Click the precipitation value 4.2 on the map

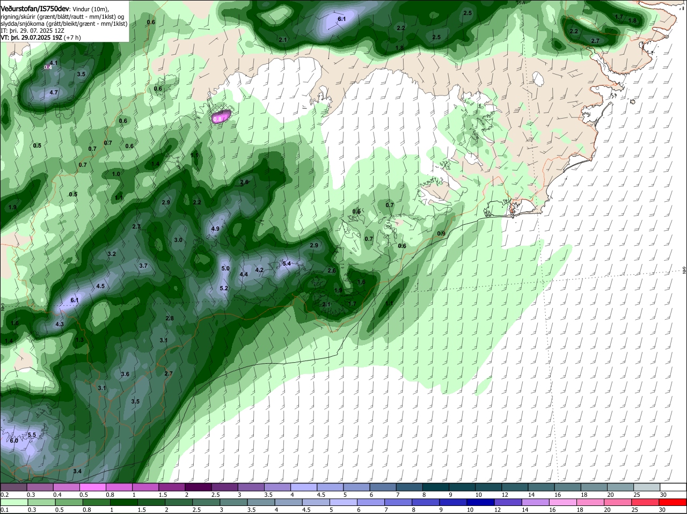click(259, 270)
